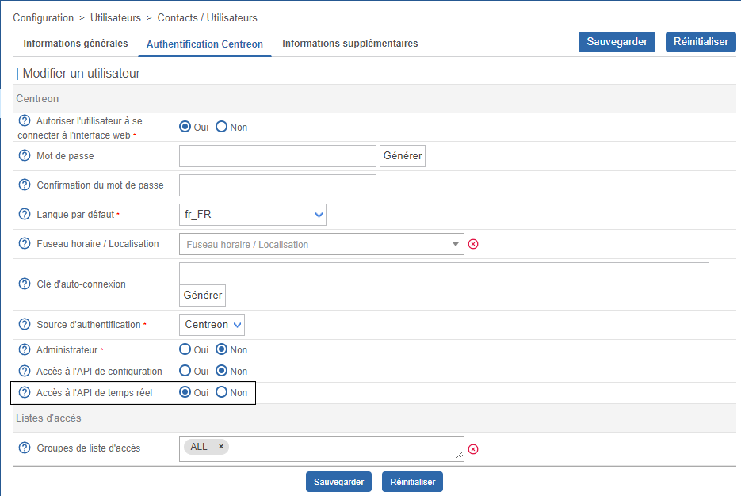Click help icon for Clé d'auto-connexion
This screenshot has height=496, width=741.
pos(24,284)
